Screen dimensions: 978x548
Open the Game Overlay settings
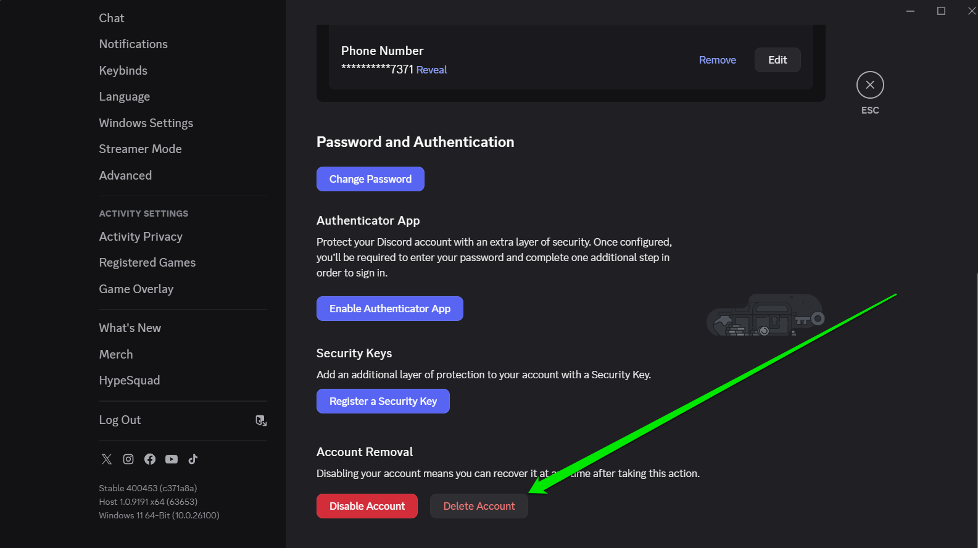[136, 289]
